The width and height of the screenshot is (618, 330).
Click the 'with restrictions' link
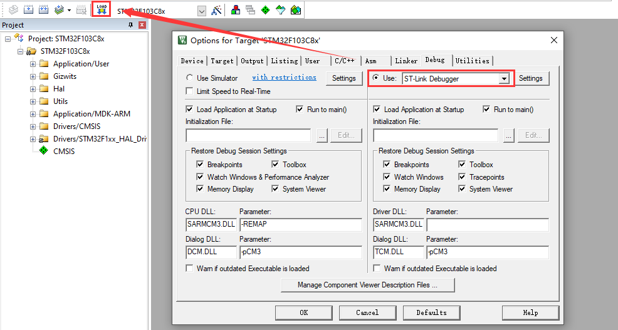point(284,77)
